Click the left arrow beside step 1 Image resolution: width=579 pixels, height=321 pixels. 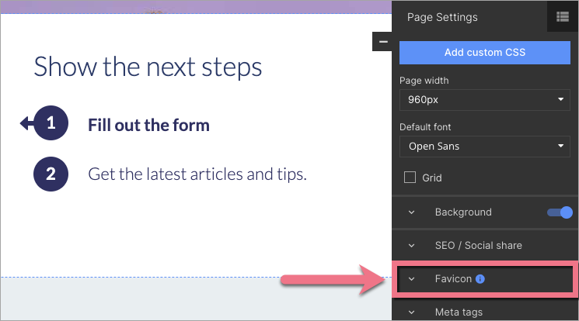point(26,123)
